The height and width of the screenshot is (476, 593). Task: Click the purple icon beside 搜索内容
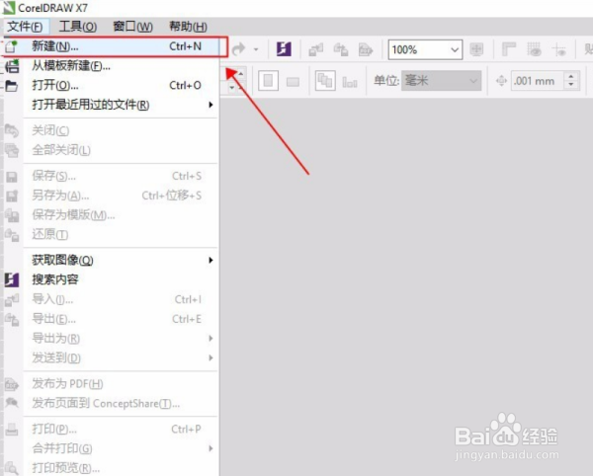12,279
